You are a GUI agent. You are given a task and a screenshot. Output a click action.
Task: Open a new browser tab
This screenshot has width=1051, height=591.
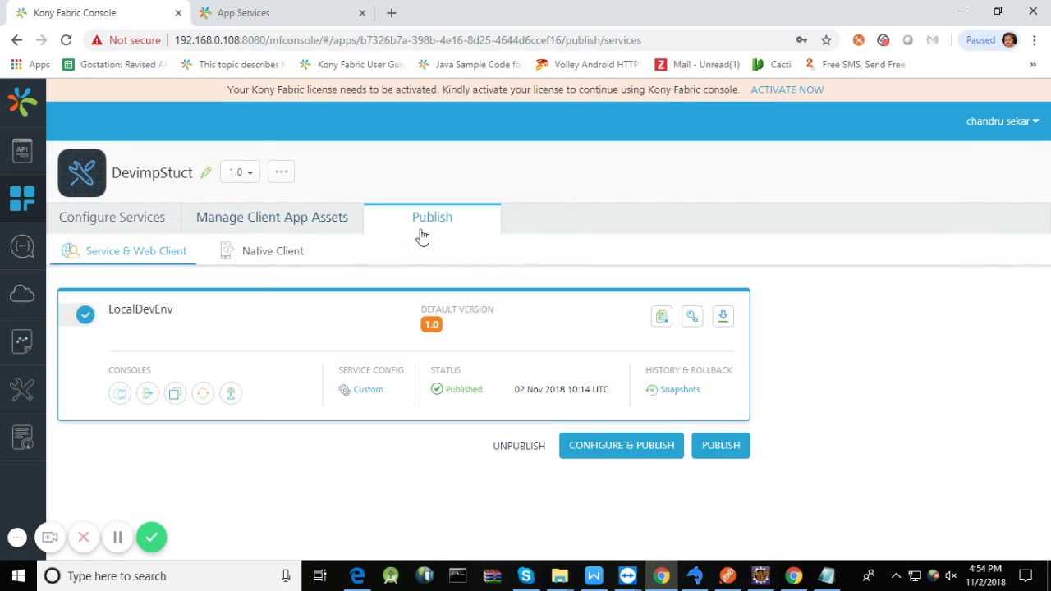392,13
